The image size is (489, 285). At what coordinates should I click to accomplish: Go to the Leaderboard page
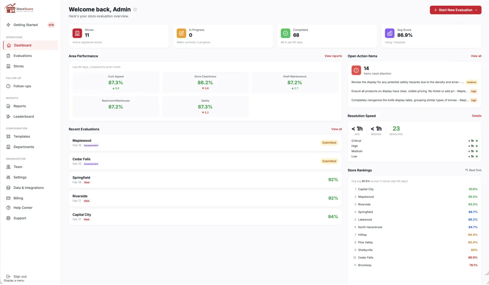23,117
